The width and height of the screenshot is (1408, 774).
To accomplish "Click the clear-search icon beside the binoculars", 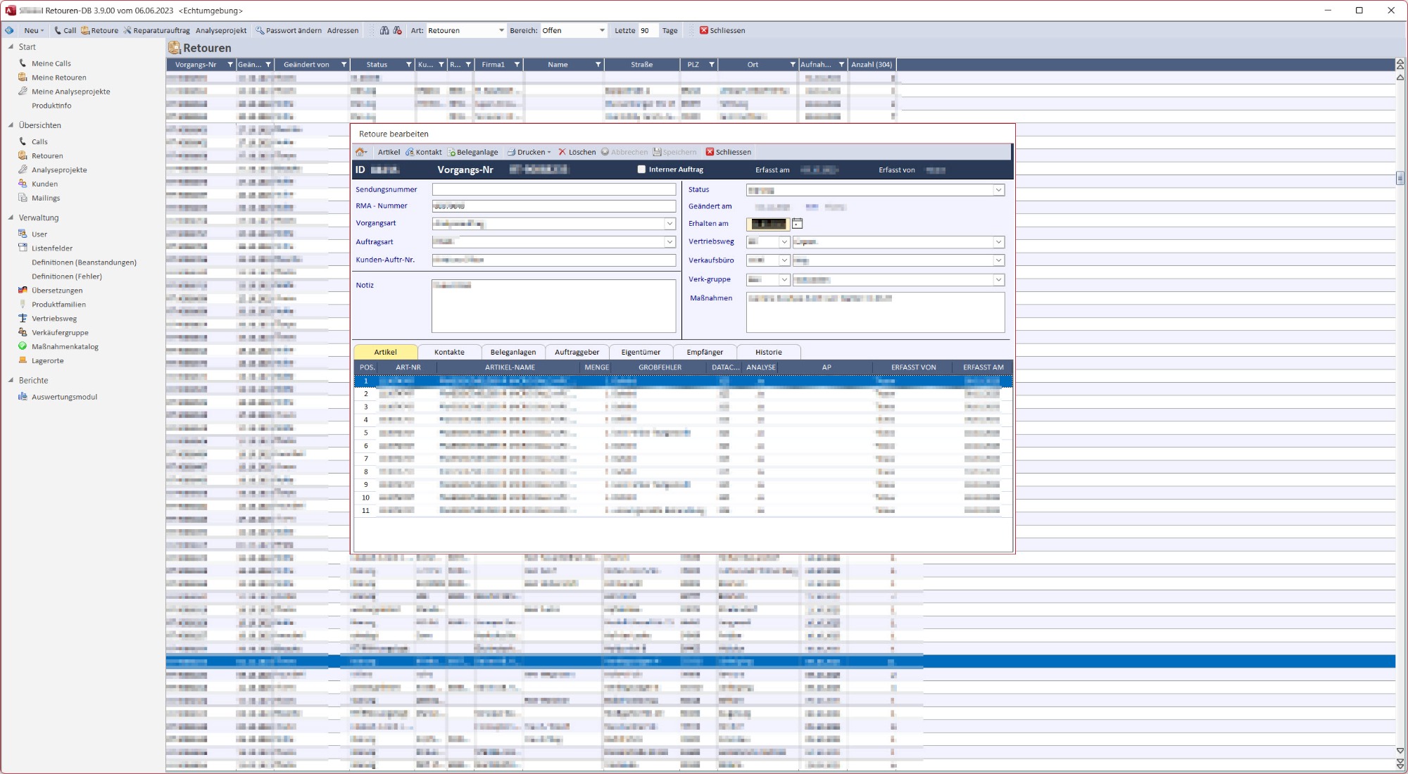I will (x=398, y=30).
